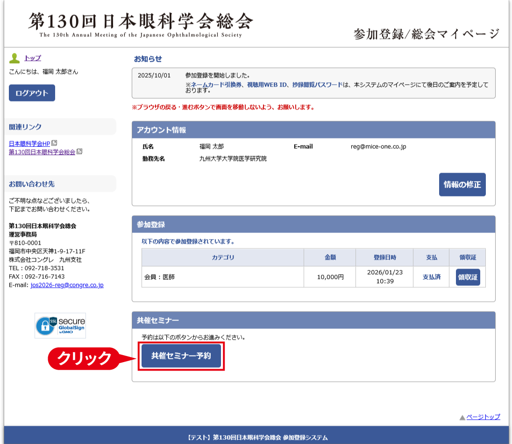Open the 日本眼科学会HP link

click(29, 143)
